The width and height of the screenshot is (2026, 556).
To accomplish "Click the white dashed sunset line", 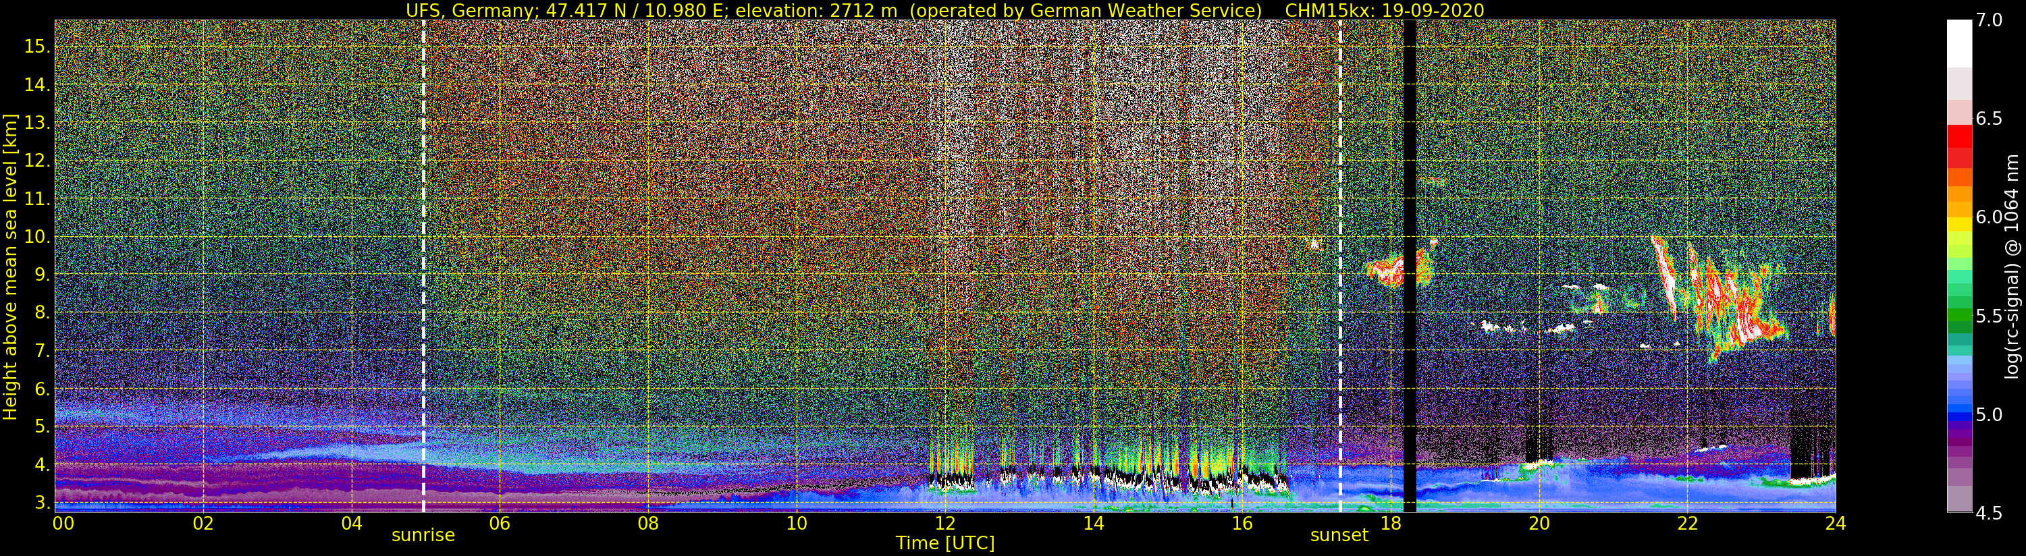I will coord(1340,266).
